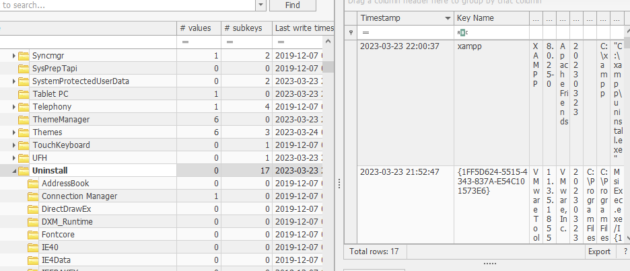Select the Connection Manager folder icon
This screenshot has width=630, height=271.
coord(34,196)
